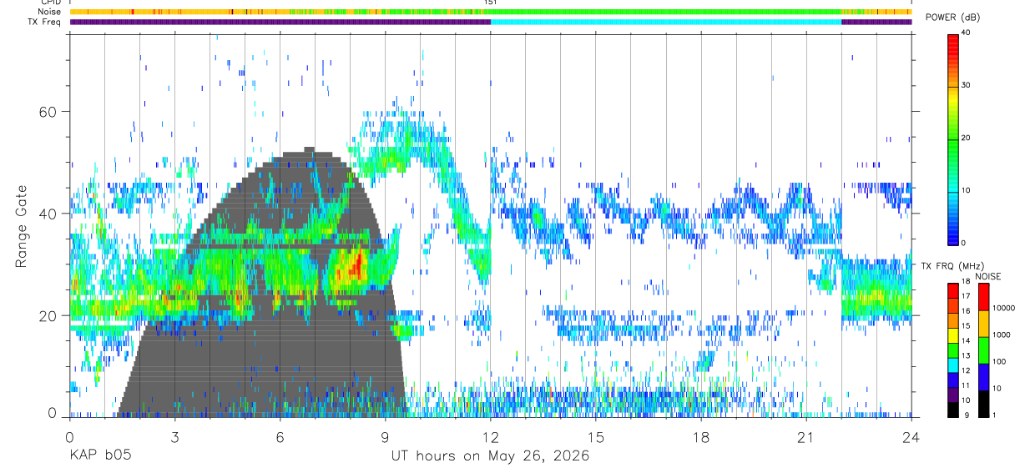The height and width of the screenshot is (473, 1025).
Task: Click the 'Range Gate' y-axis title
Action: click(x=21, y=227)
